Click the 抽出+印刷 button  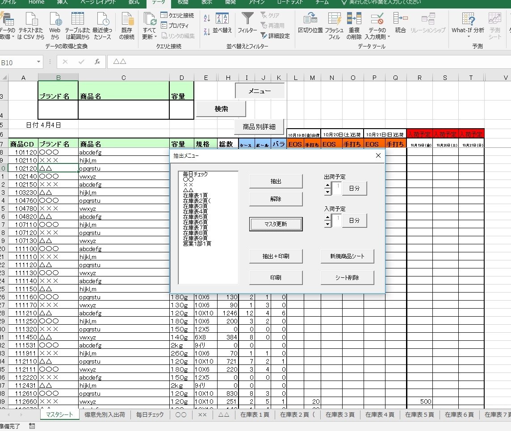coord(276,256)
